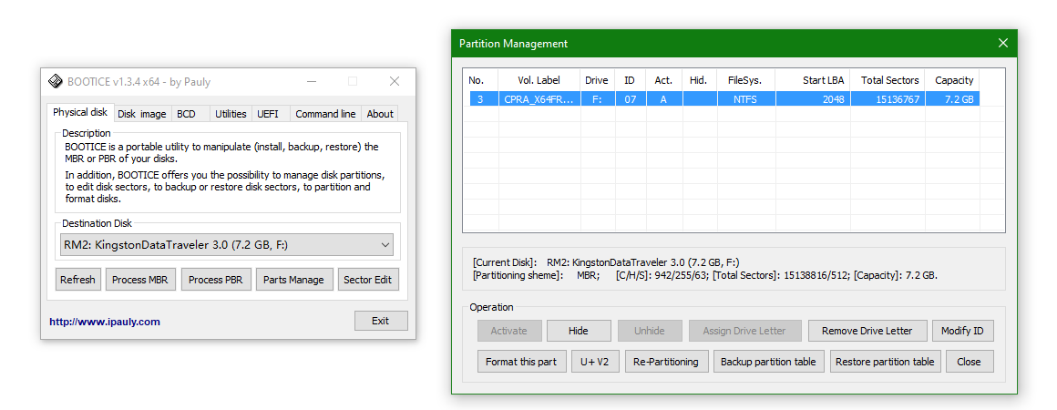Screen dimensions: 1057x410
Task: Open the Disk image tab
Action: (x=141, y=114)
